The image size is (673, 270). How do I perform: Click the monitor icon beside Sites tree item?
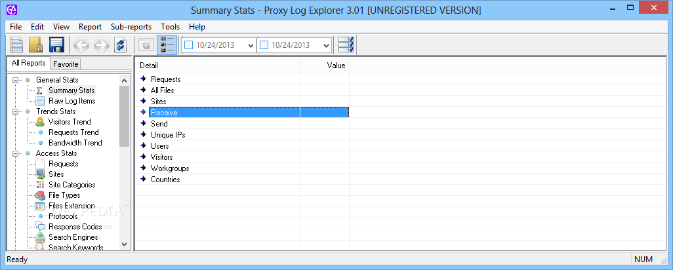tap(40, 174)
